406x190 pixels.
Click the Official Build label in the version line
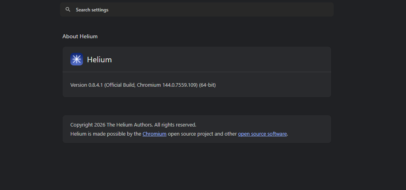120,85
